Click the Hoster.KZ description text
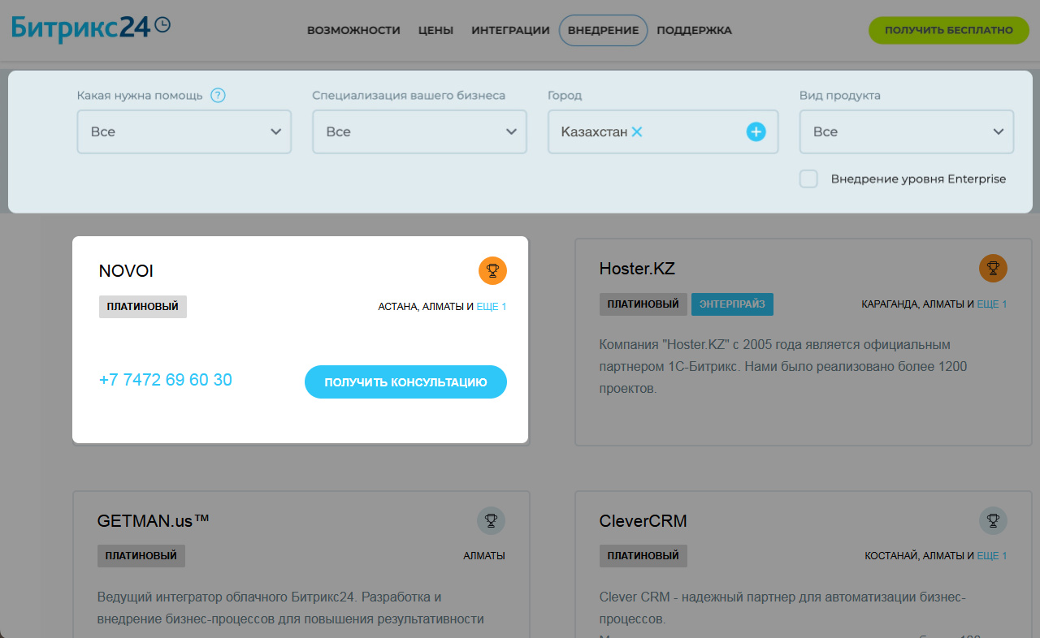 tap(783, 367)
